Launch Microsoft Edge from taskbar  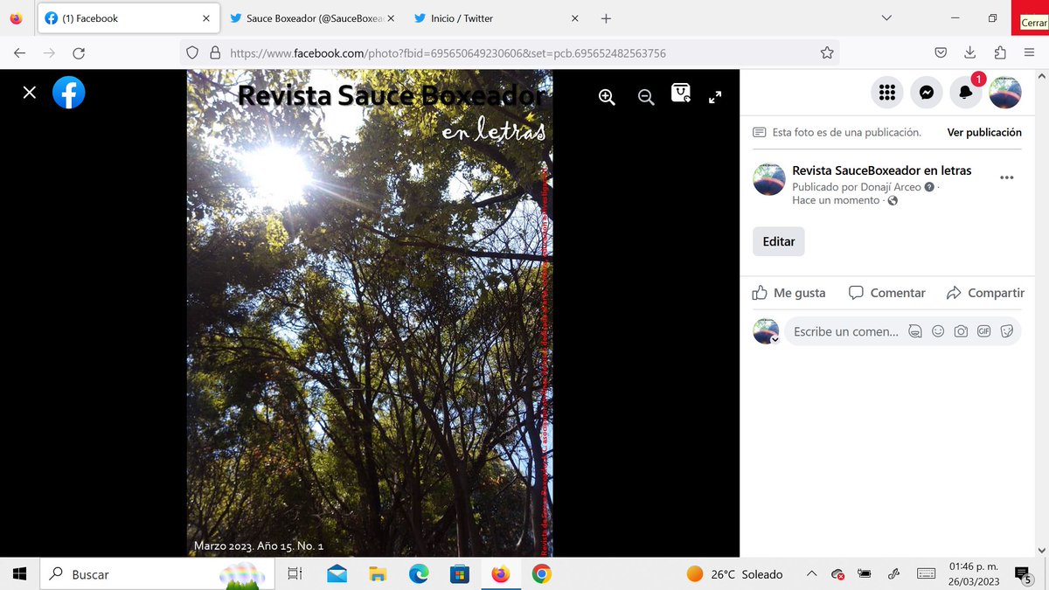419,574
